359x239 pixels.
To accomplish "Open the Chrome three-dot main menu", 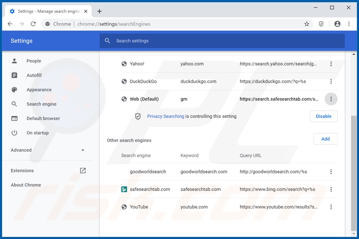I will pyautogui.click(x=349, y=24).
